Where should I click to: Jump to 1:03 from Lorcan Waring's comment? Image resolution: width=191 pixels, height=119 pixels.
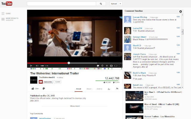[178, 17]
